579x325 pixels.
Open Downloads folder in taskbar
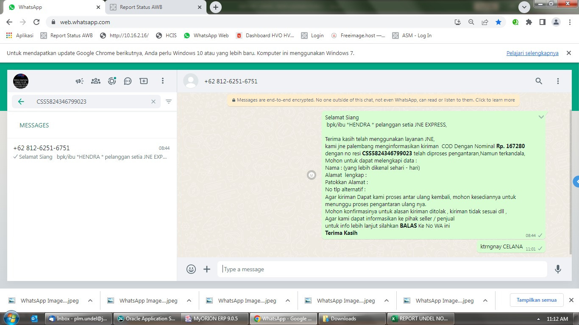pos(352,319)
